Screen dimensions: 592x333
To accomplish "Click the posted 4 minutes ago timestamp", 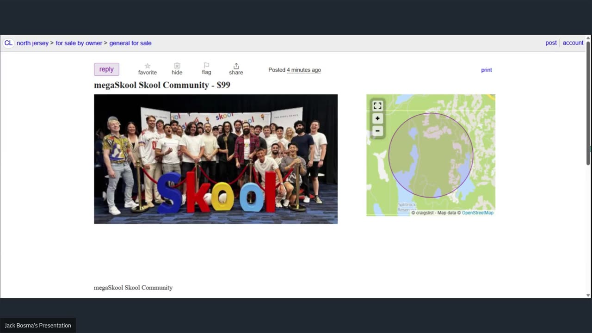I will pyautogui.click(x=304, y=70).
